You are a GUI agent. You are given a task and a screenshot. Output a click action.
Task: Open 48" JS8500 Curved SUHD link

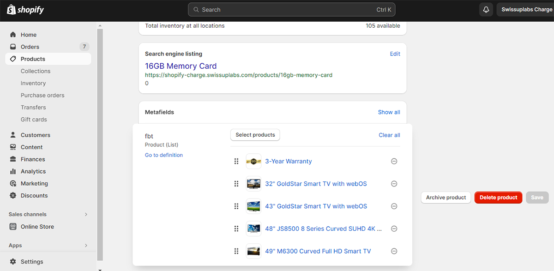point(324,229)
